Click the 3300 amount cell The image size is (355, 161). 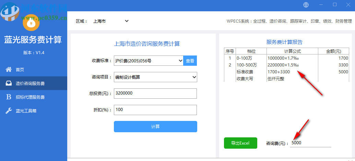(x=333, y=65)
